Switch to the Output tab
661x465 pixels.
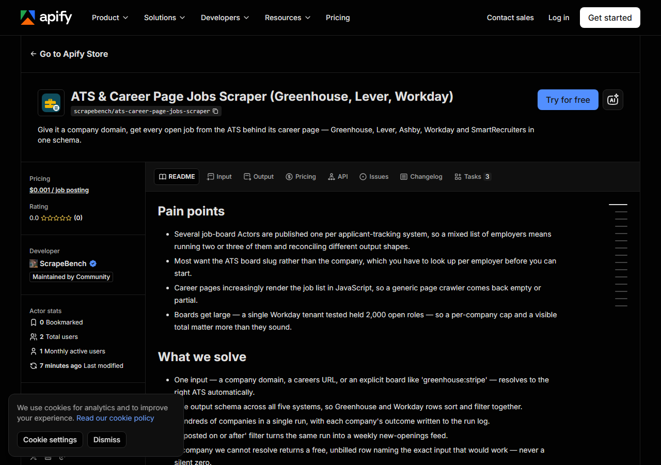tap(259, 177)
